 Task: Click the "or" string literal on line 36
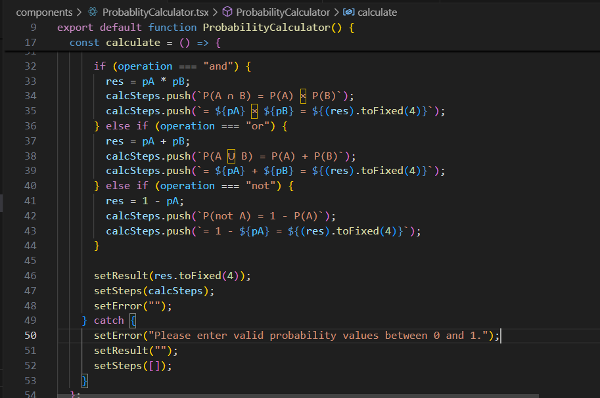point(258,126)
